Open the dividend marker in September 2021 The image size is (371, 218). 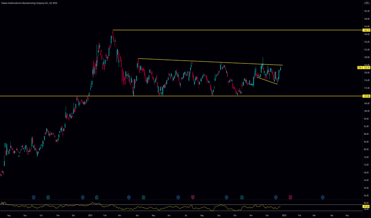227,197
